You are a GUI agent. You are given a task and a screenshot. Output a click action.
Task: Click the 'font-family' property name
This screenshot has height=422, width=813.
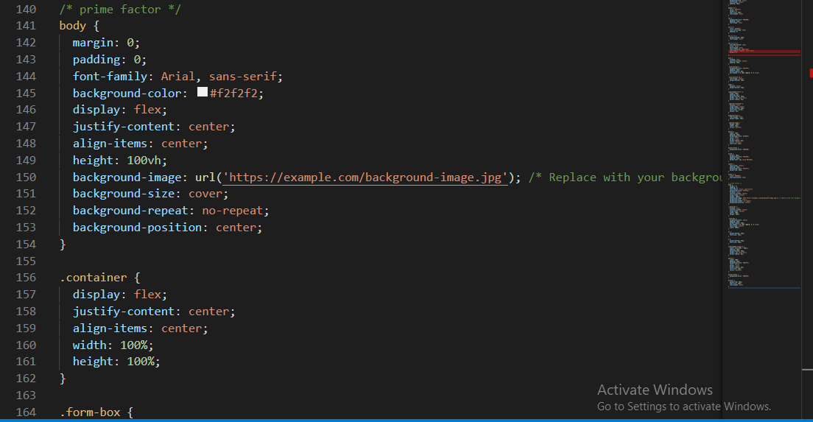coord(110,76)
